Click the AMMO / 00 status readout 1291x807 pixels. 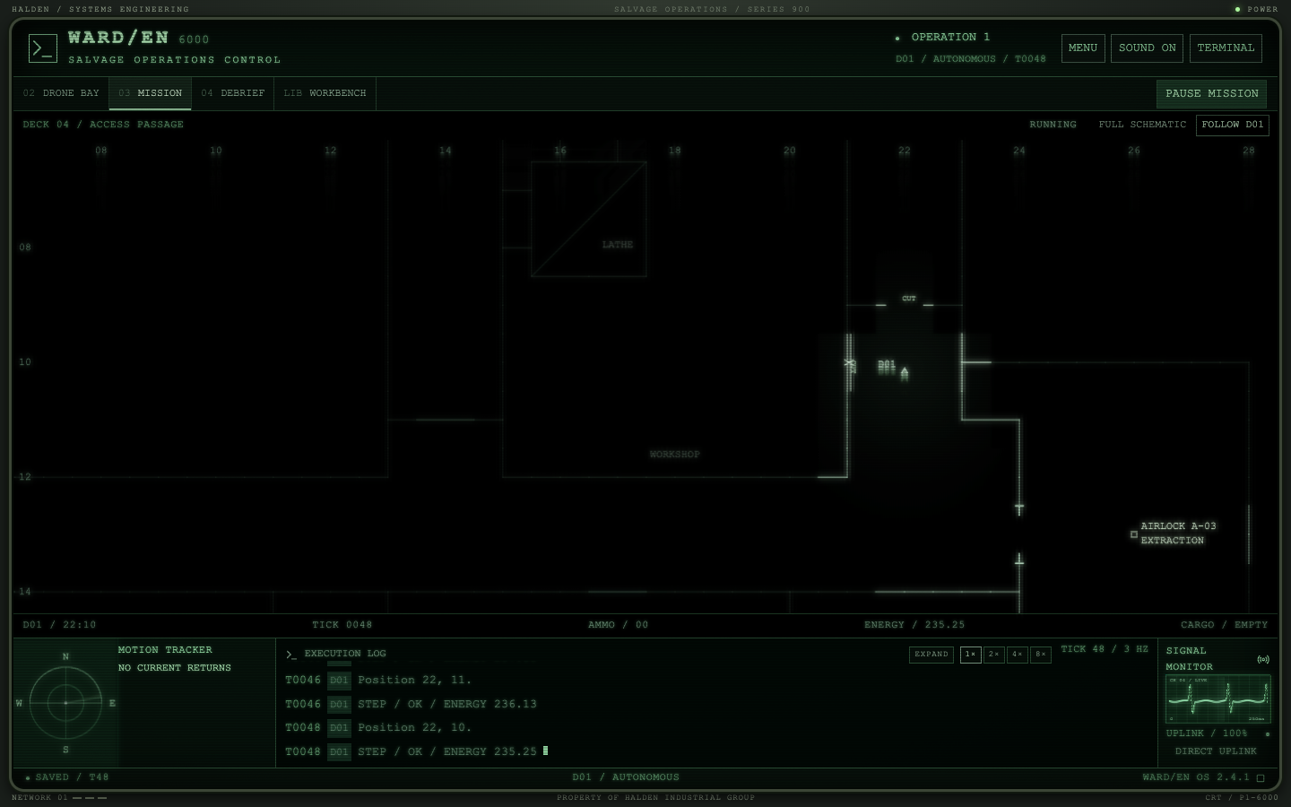(x=618, y=625)
